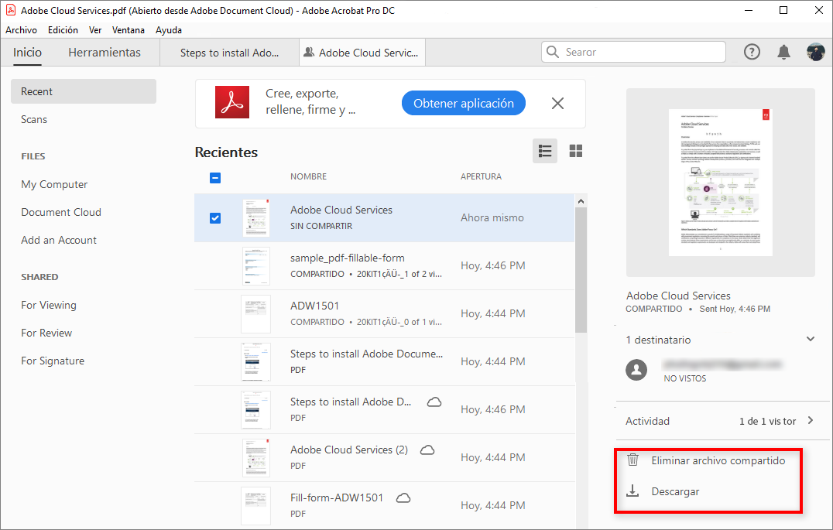
Task: Open the Steps to install Ado... document tab
Action: 229,53
